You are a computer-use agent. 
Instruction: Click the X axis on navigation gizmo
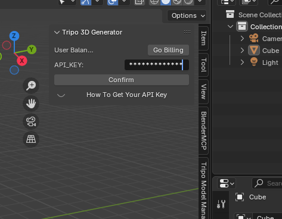pos(22,61)
